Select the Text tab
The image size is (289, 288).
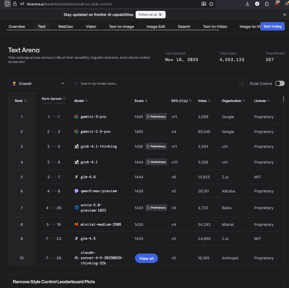42,27
